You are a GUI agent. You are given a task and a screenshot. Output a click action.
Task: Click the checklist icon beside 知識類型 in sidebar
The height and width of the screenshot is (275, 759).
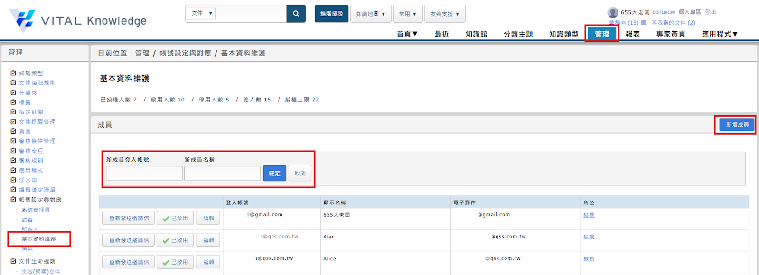pyautogui.click(x=13, y=73)
